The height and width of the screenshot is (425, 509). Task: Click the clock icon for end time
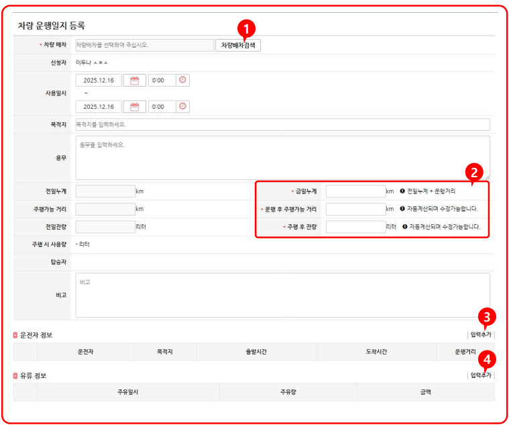(x=182, y=107)
